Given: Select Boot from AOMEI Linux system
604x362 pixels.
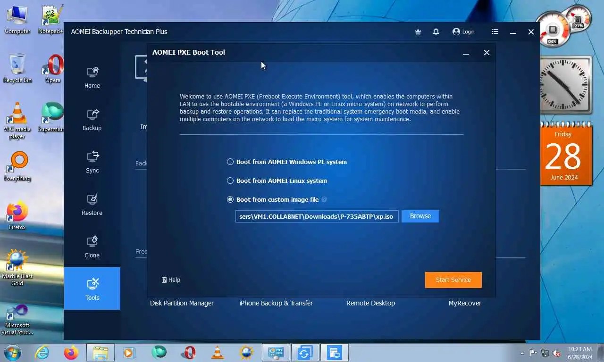Looking at the screenshot, I should tap(277, 181).
